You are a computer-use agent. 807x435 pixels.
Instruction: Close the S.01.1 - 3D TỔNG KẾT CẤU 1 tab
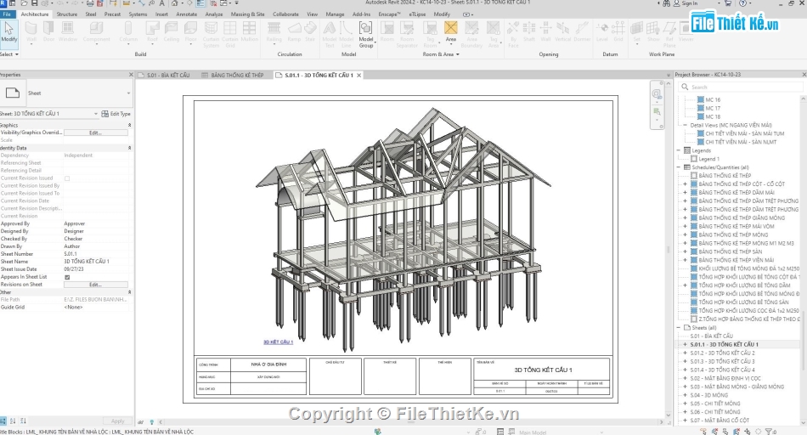359,75
